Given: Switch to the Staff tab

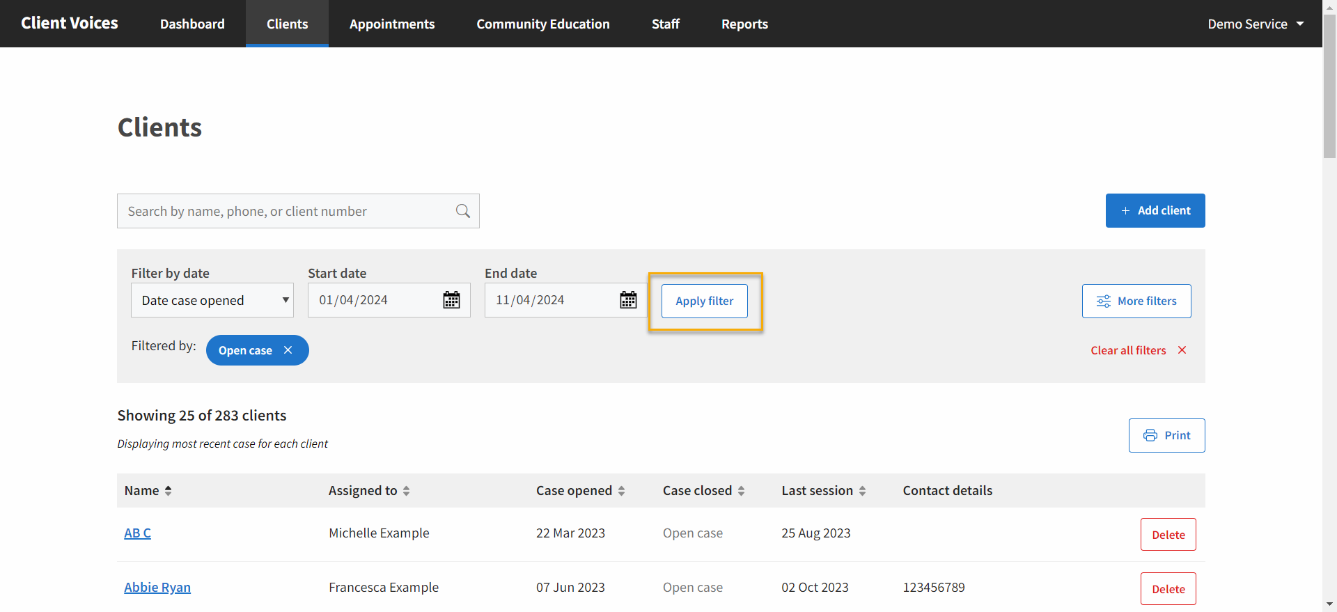Looking at the screenshot, I should coord(666,24).
